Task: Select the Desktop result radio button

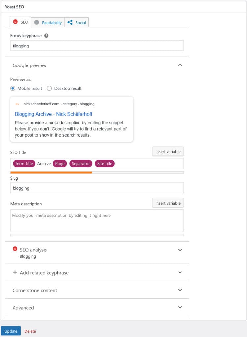Action: (x=49, y=88)
